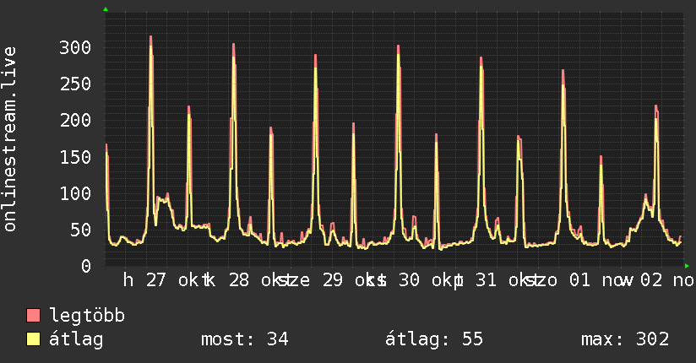Click the 300 y-axis label
Image resolution: width=696 pixels, height=363 pixels.
tap(75, 47)
